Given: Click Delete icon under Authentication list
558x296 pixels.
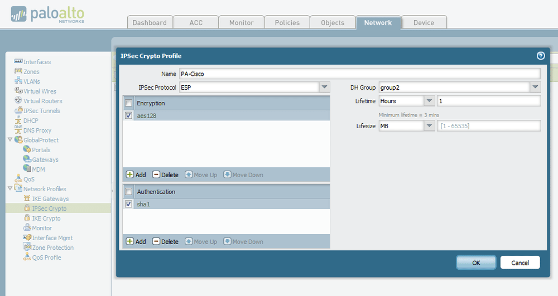Looking at the screenshot, I should point(156,241).
